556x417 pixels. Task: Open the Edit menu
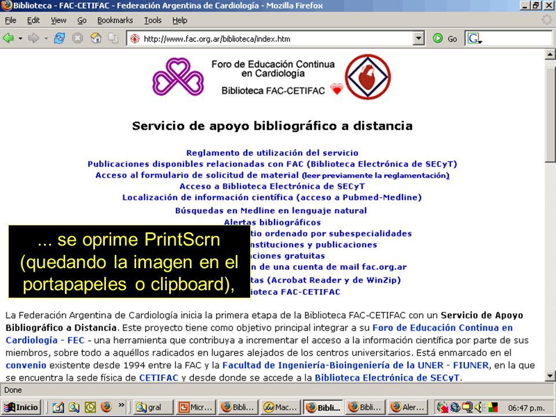tap(34, 21)
